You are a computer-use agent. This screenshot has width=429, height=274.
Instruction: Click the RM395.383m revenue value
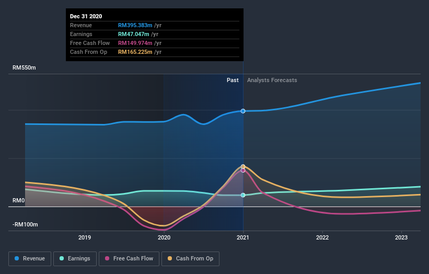point(135,25)
